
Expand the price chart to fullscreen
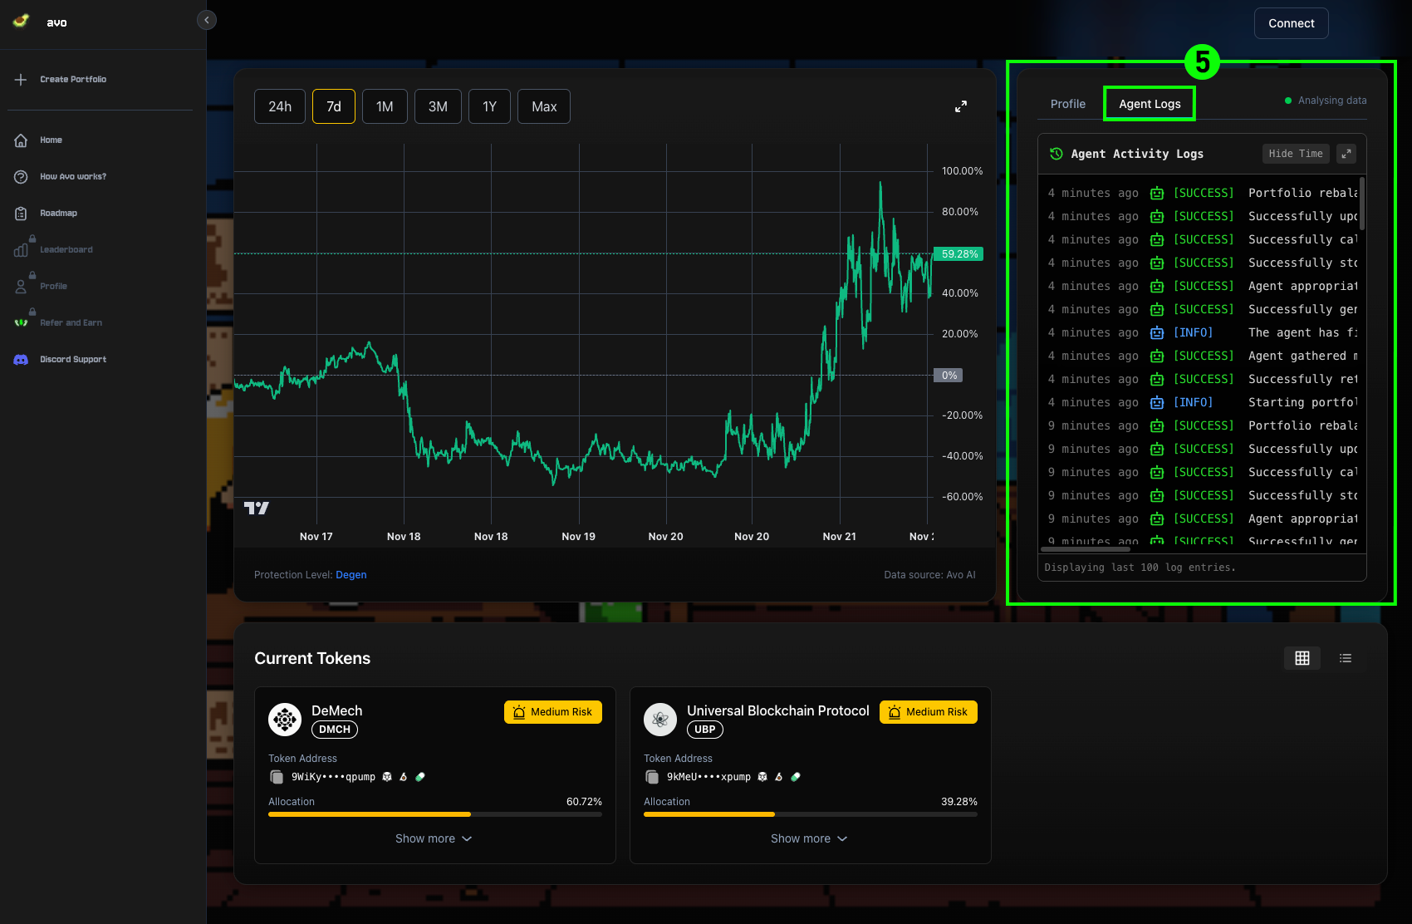[960, 106]
